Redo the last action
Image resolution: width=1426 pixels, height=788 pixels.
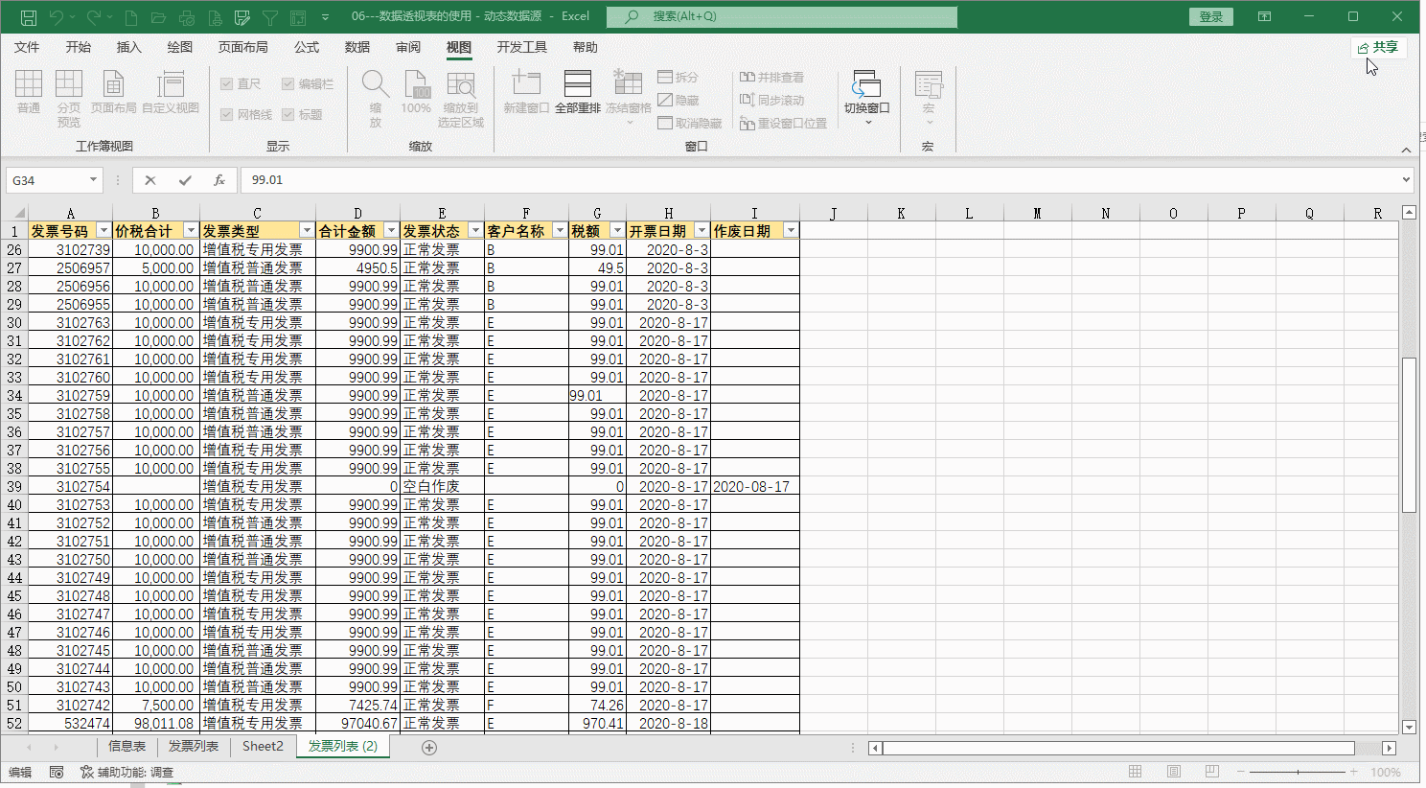[94, 17]
